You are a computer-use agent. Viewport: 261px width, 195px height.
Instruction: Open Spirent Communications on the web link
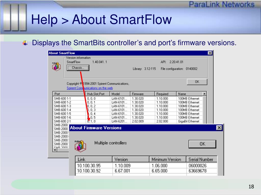pos(90,88)
